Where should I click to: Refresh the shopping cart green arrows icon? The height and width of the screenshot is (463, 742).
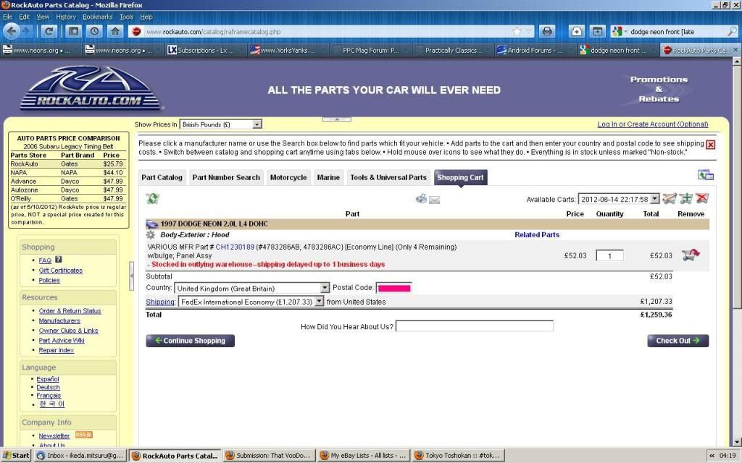click(152, 198)
